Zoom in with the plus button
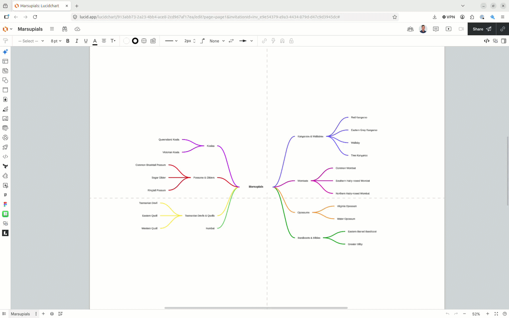 [488, 314]
